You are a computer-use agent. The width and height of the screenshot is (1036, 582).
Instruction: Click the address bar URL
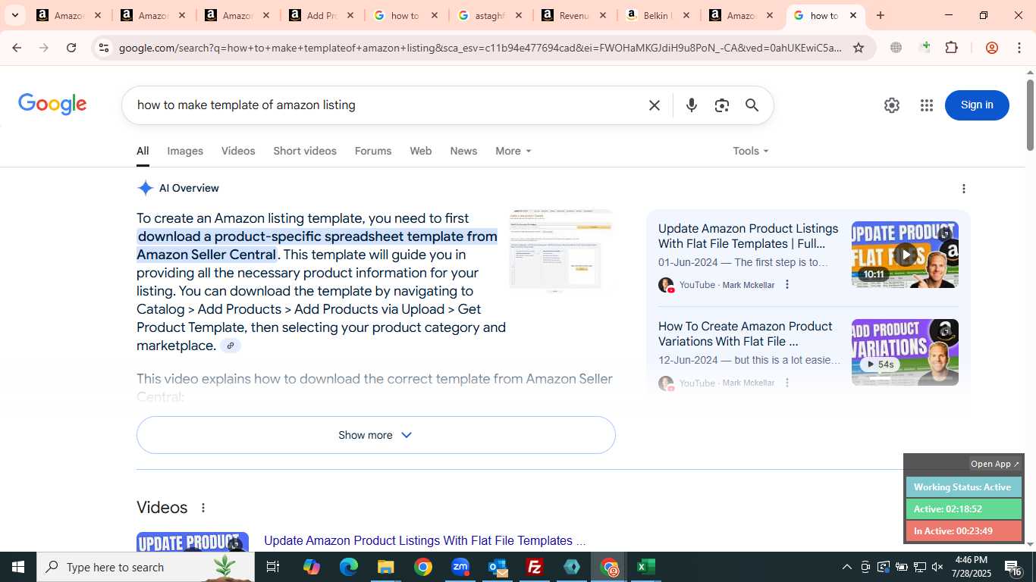pyautogui.click(x=480, y=48)
